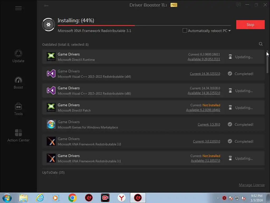The image size is (270, 203).
Task: Click the PRO badge in title
Action: tap(174, 5)
